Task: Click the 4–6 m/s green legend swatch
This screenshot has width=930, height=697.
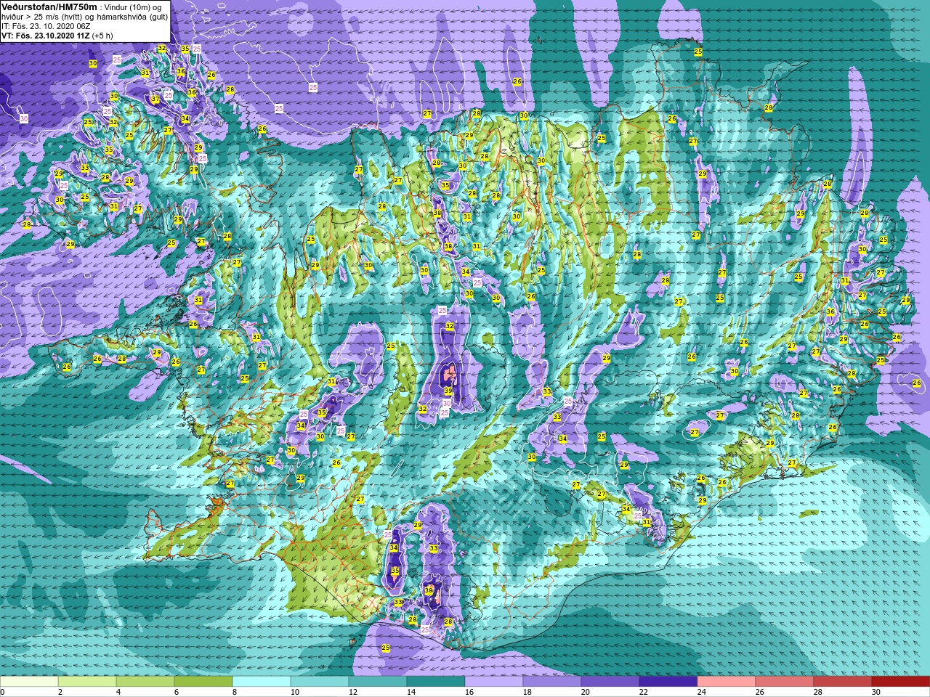Action: click(145, 682)
